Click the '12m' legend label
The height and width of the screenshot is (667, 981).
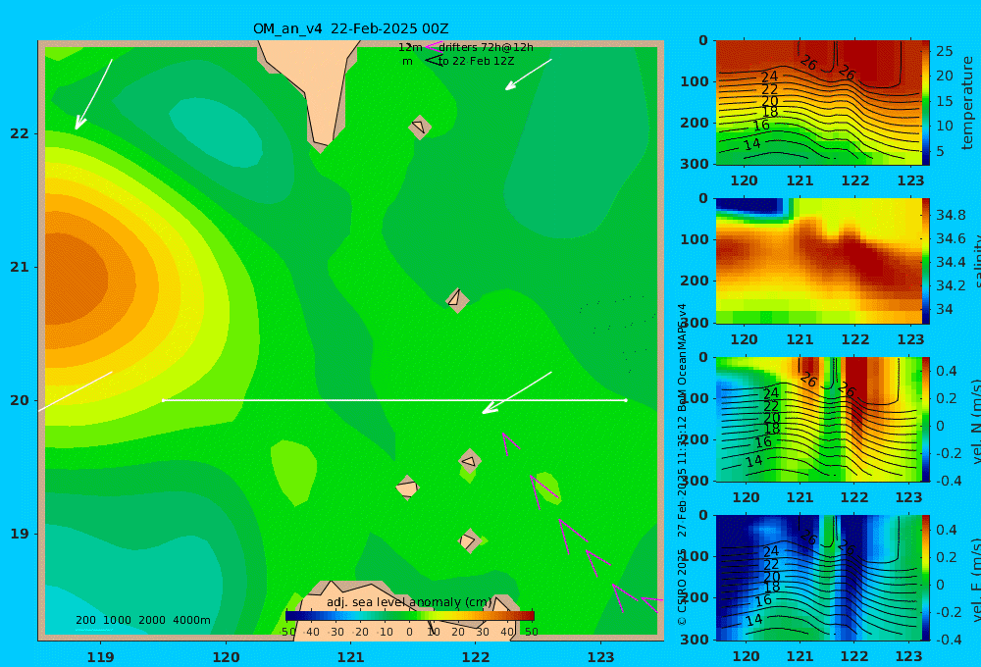pyautogui.click(x=410, y=47)
